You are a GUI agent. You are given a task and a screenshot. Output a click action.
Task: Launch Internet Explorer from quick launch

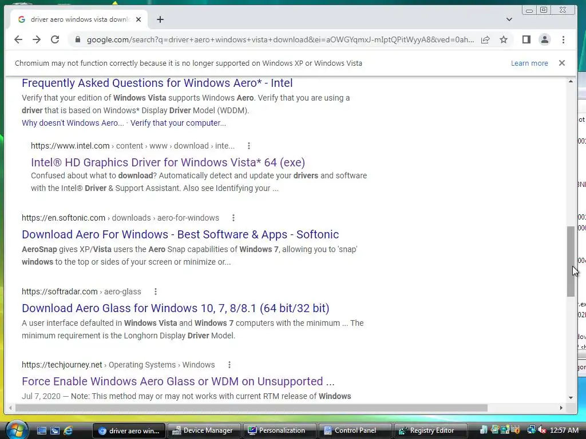(x=68, y=430)
